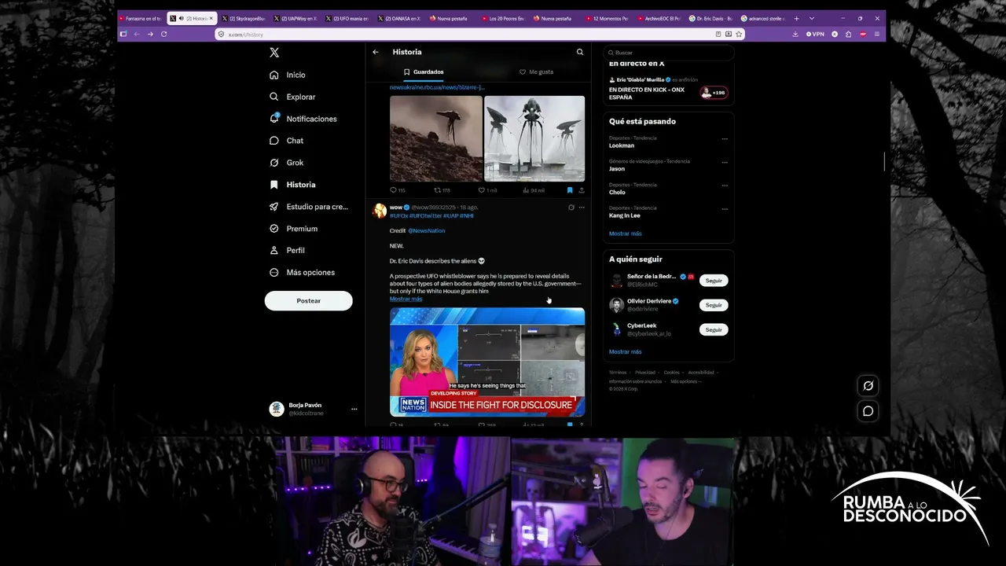Viewport: 1006px width, 566px height.
Task: Click the Buscar search field
Action: (669, 53)
